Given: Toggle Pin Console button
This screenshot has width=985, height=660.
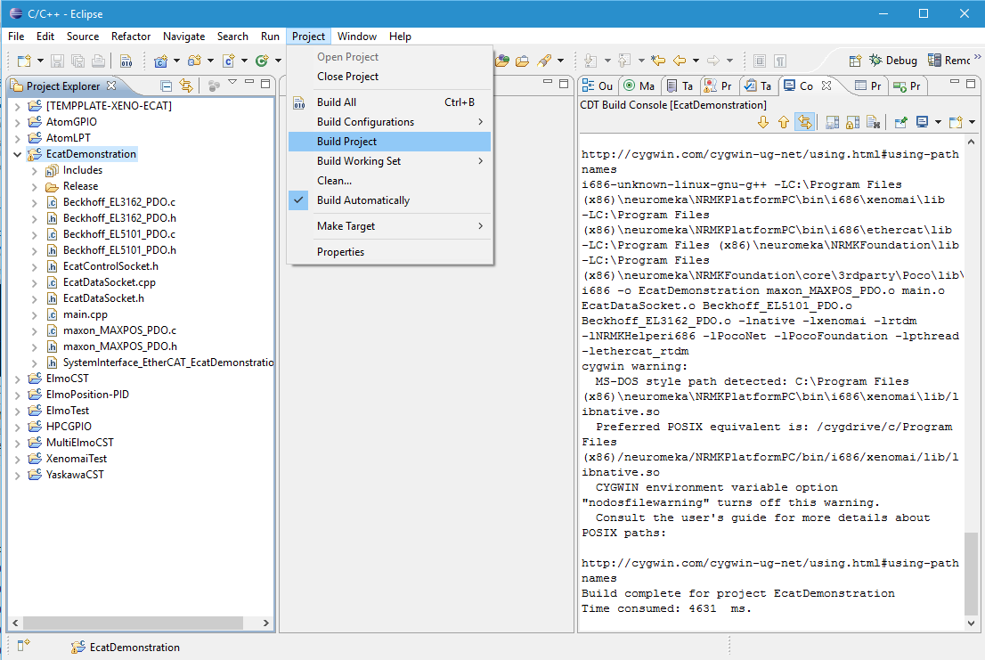Looking at the screenshot, I should (x=900, y=122).
